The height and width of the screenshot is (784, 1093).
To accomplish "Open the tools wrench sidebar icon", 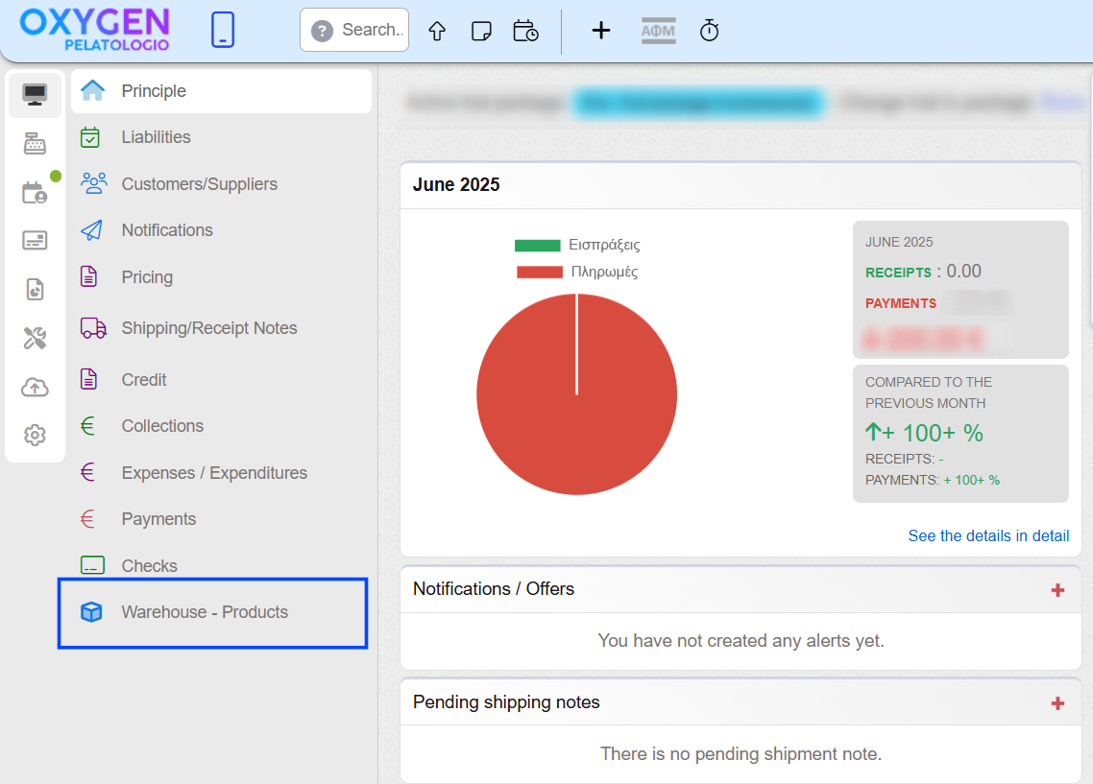I will [35, 338].
